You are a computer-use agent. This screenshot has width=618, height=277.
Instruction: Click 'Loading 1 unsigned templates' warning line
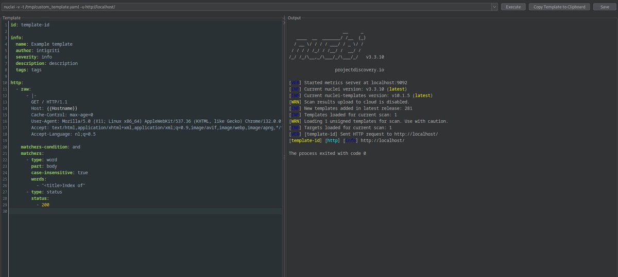coord(369,121)
